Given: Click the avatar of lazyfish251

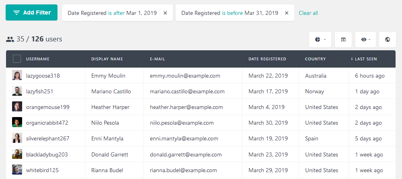Looking at the screenshot, I should coord(17,91).
